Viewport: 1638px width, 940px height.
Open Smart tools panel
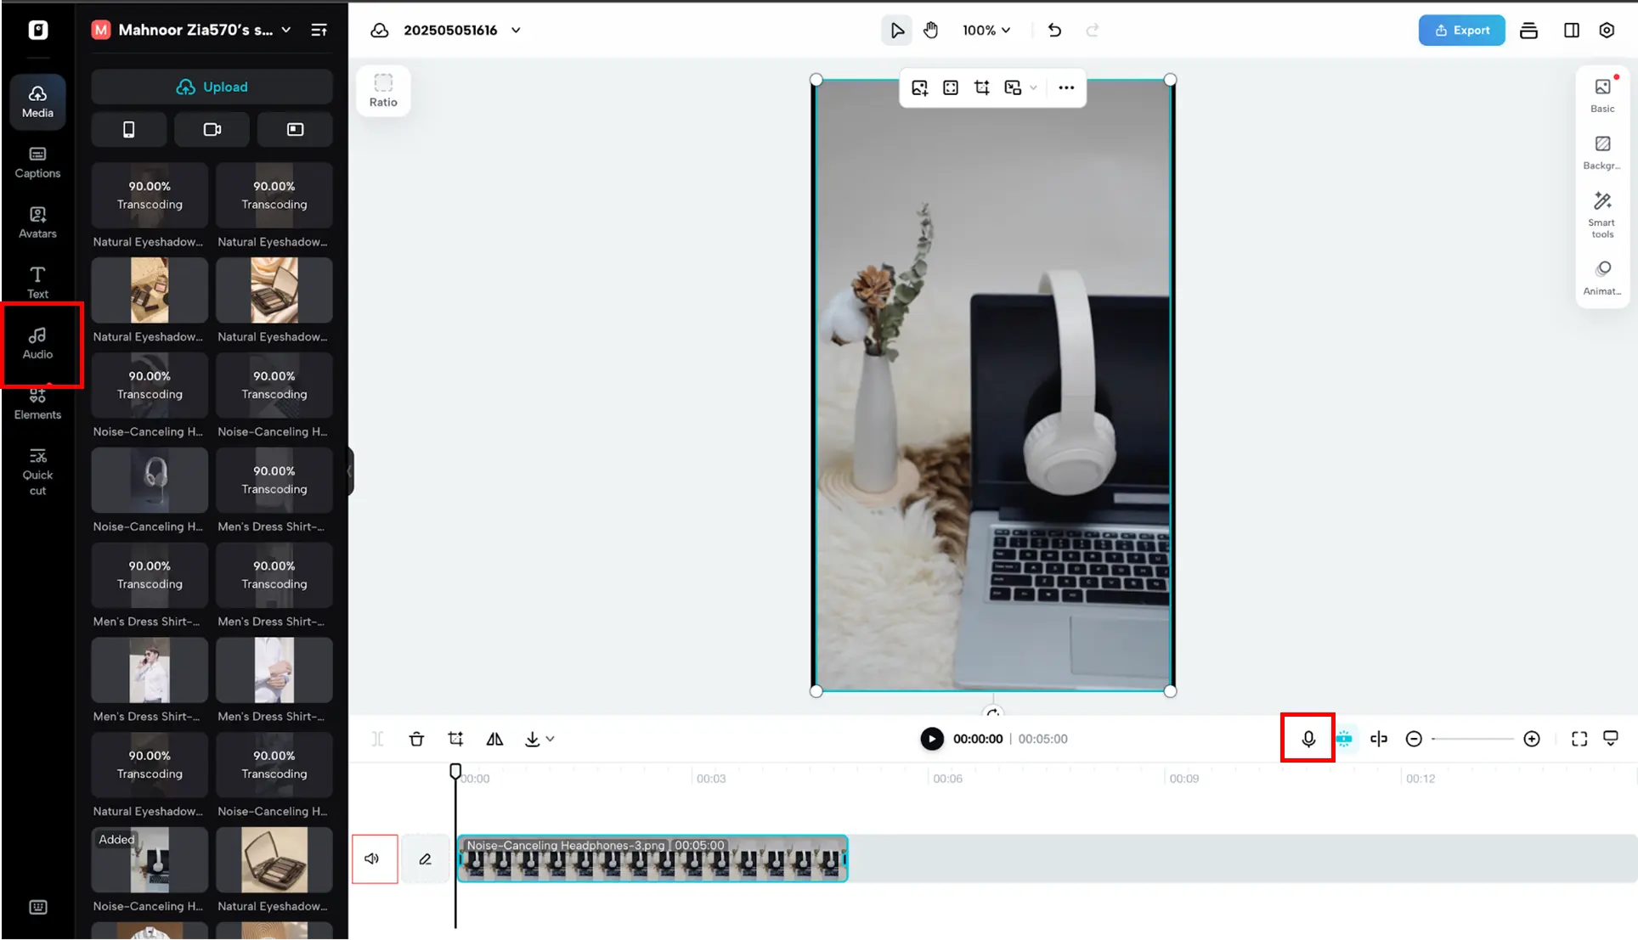pyautogui.click(x=1602, y=215)
